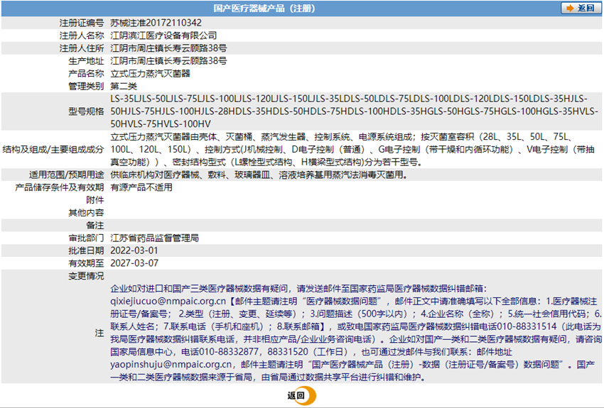Click the orange 返回 button at page bottom

tap(301, 395)
